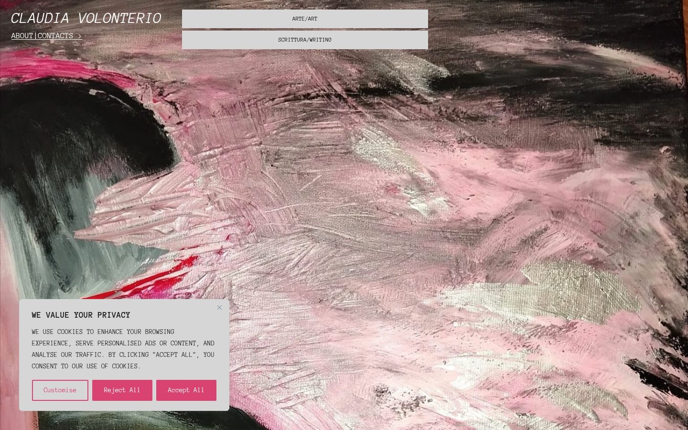This screenshot has height=430, width=688.
Task: Click the We Value Your Privacy heading
Action: coord(81,315)
